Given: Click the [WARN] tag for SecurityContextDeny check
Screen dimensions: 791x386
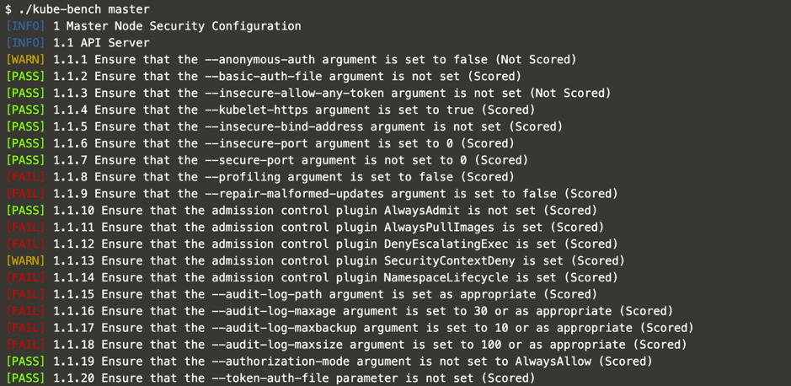Looking at the screenshot, I should (25, 261).
